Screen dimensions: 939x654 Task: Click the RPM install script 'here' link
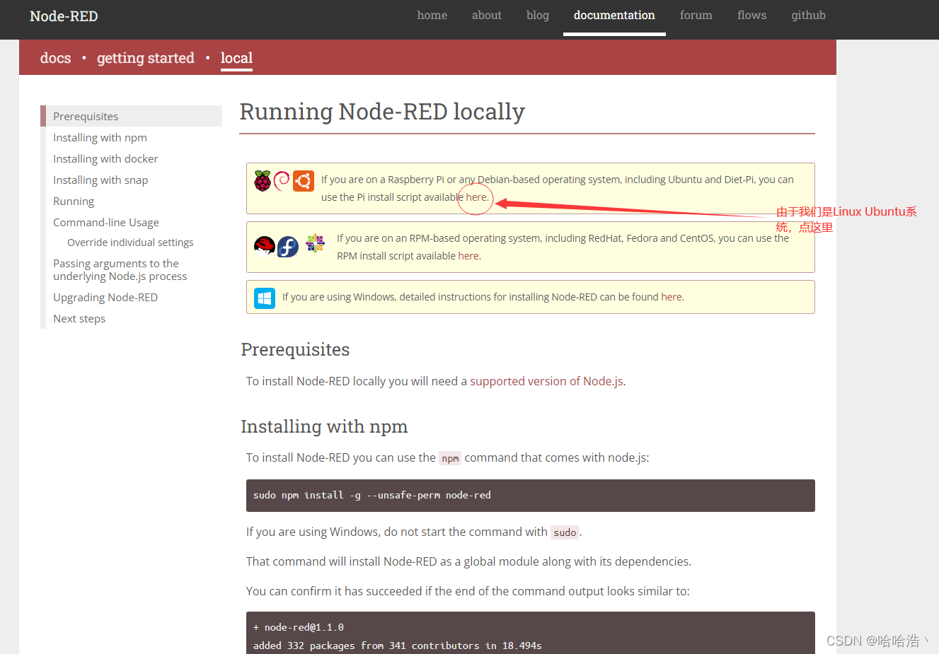(x=468, y=256)
